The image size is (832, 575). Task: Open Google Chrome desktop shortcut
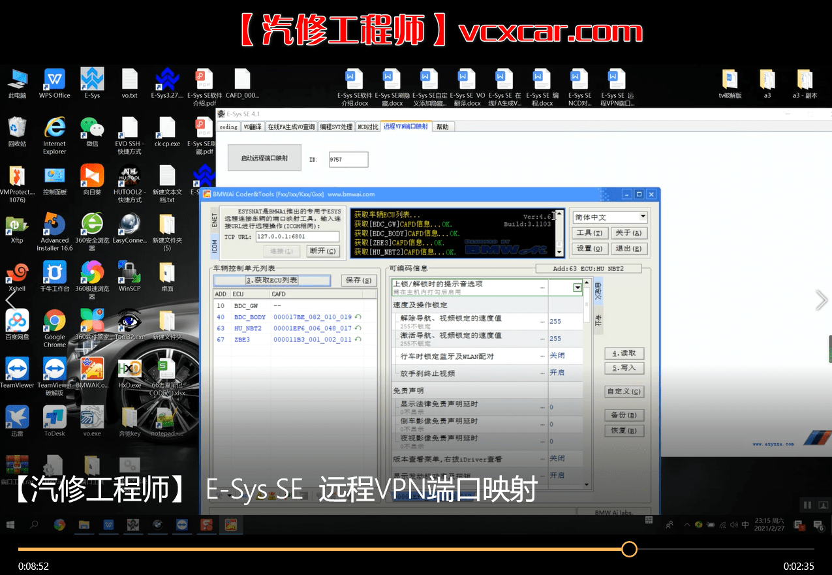[55, 322]
